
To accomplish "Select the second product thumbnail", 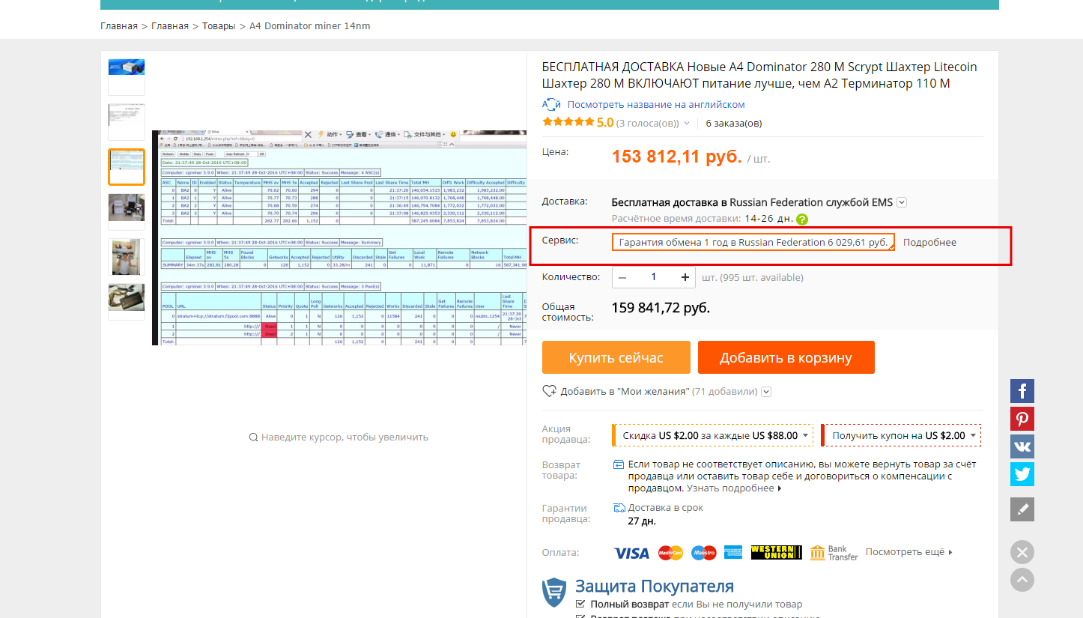I will [x=127, y=121].
